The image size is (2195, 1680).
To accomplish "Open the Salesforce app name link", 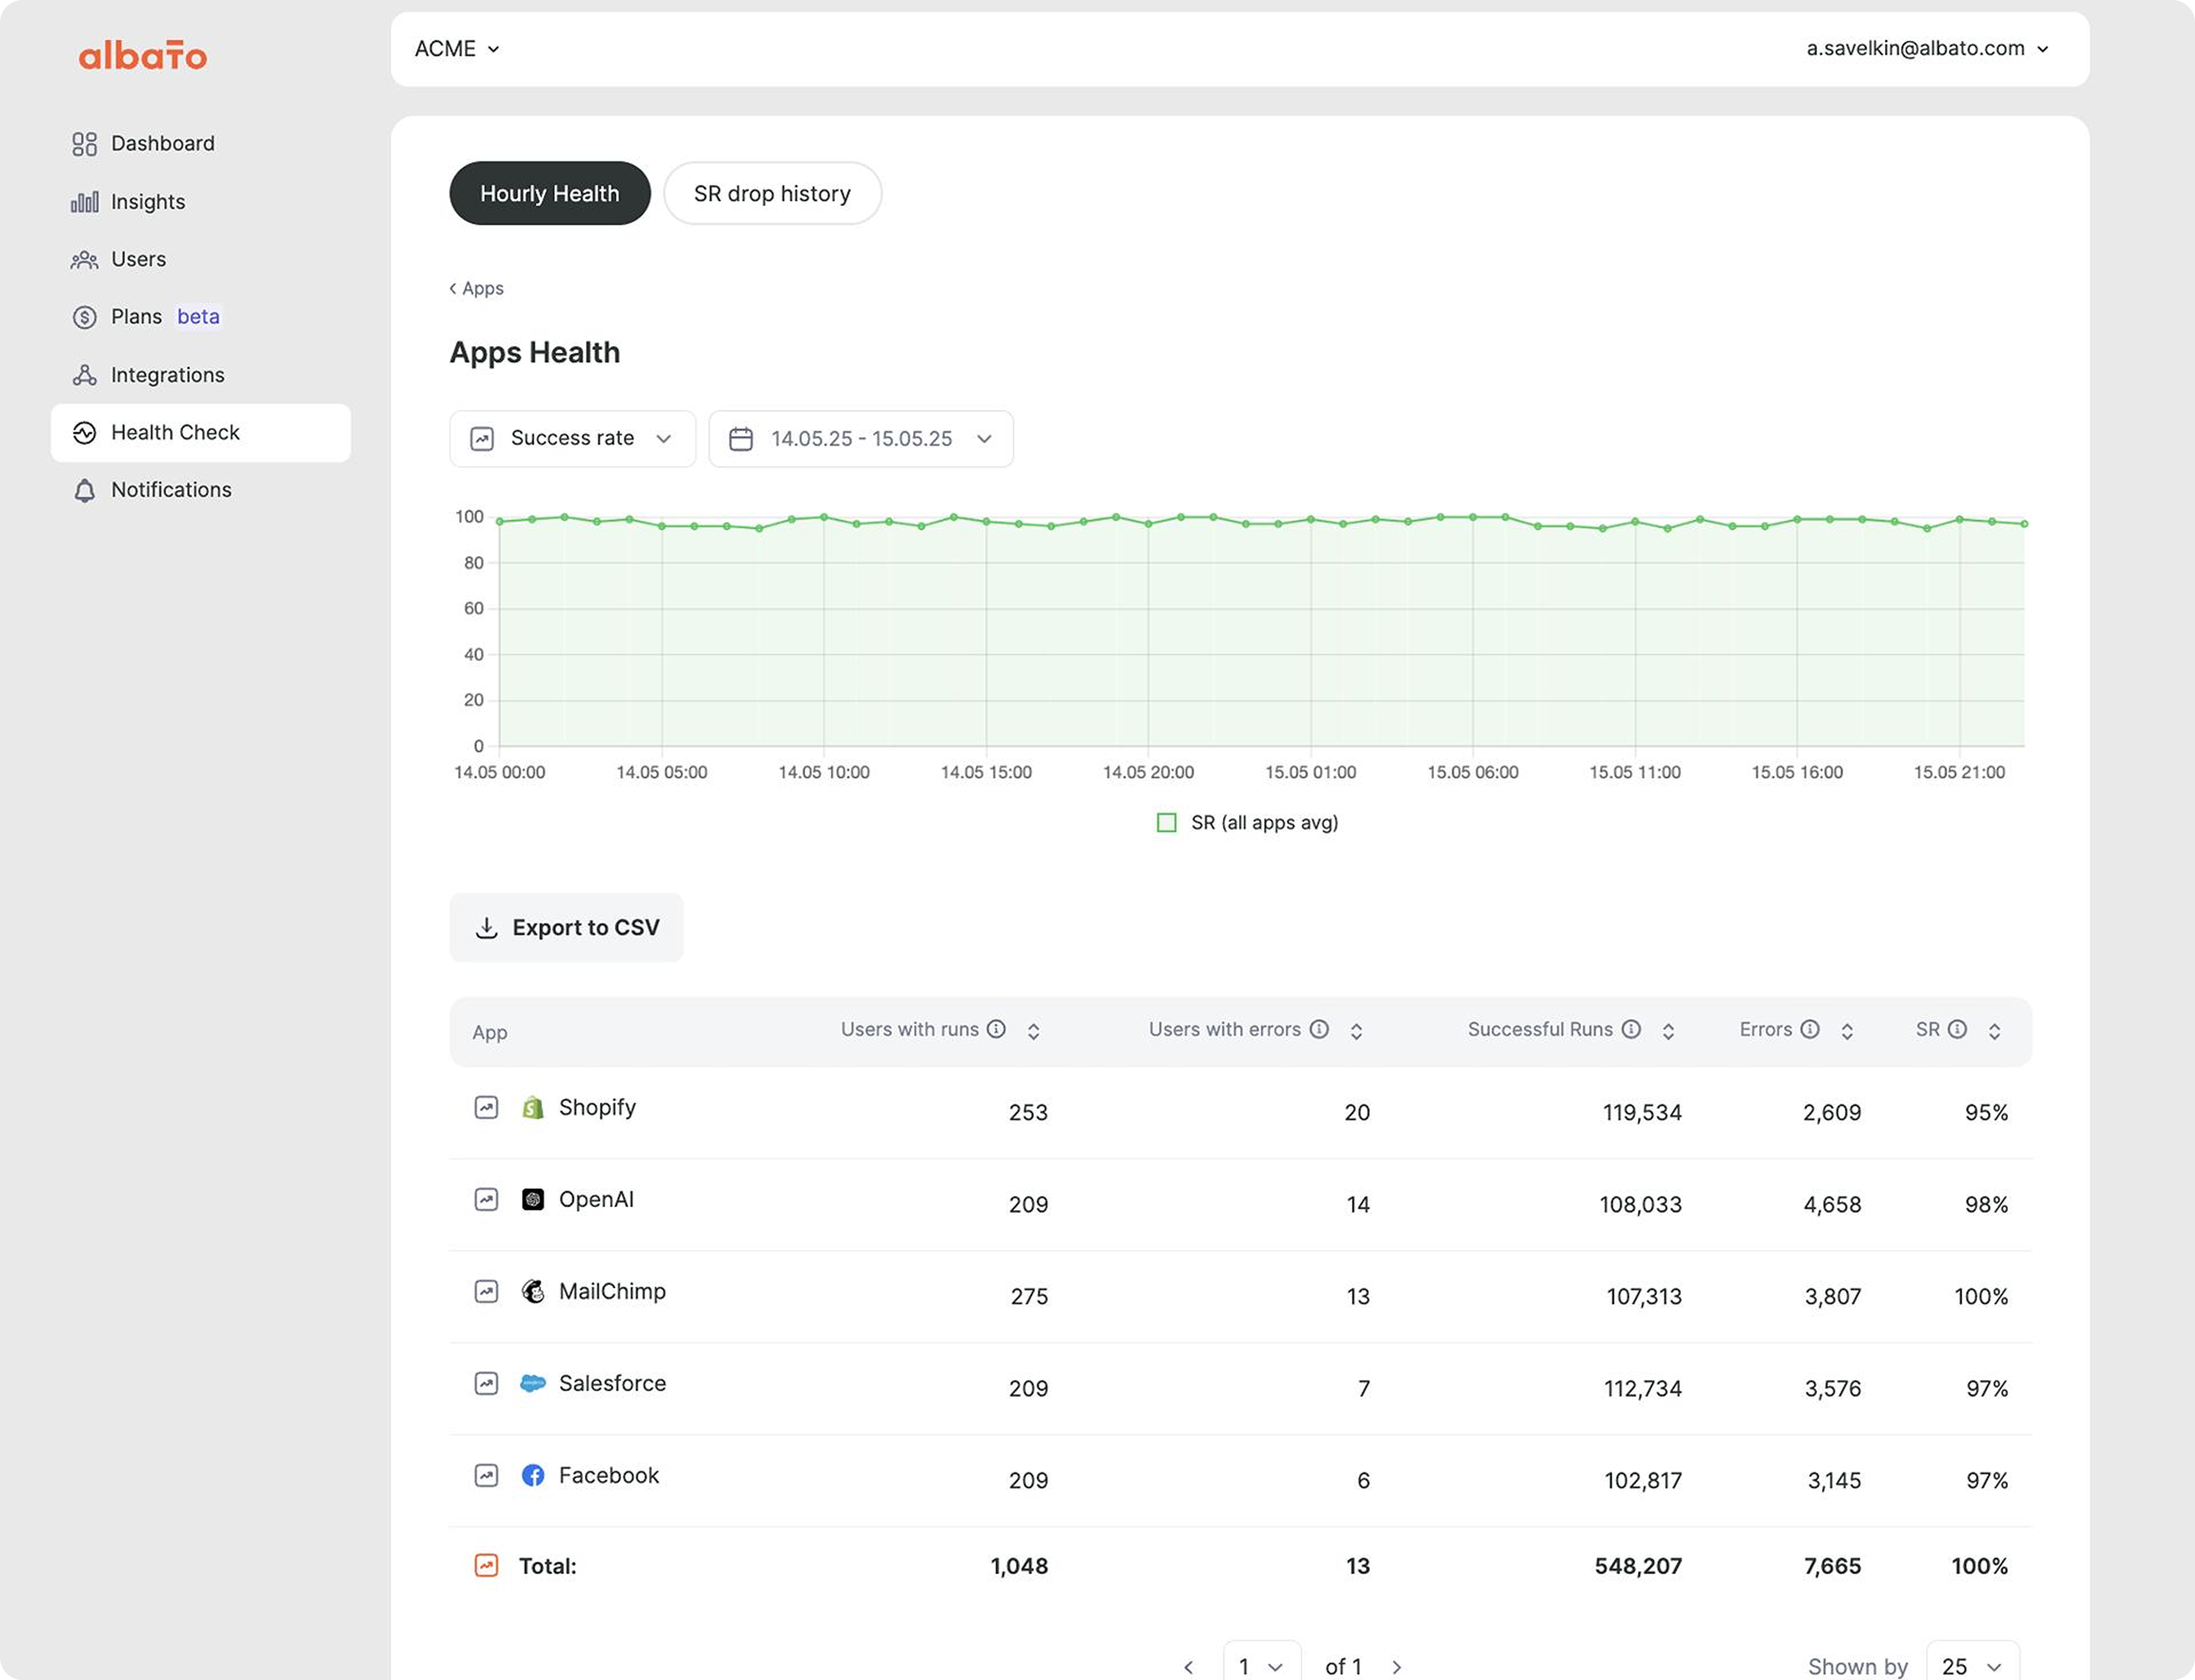I will [x=612, y=1383].
